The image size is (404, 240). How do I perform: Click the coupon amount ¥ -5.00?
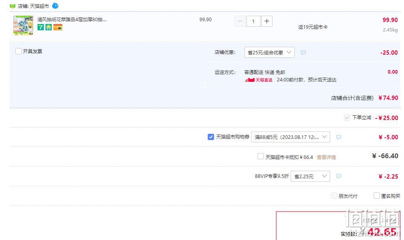[388, 137]
